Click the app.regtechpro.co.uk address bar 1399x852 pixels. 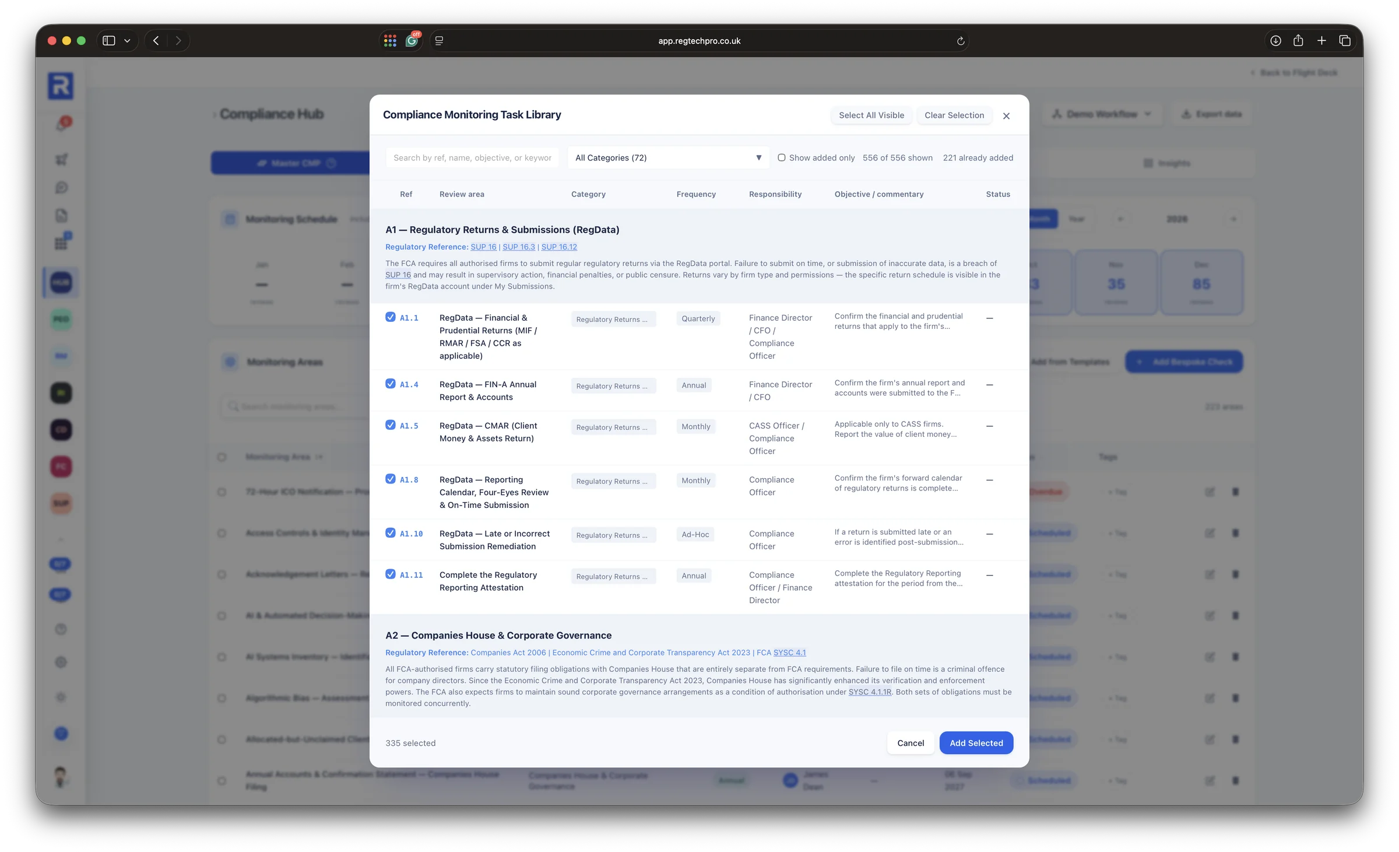pos(699,41)
